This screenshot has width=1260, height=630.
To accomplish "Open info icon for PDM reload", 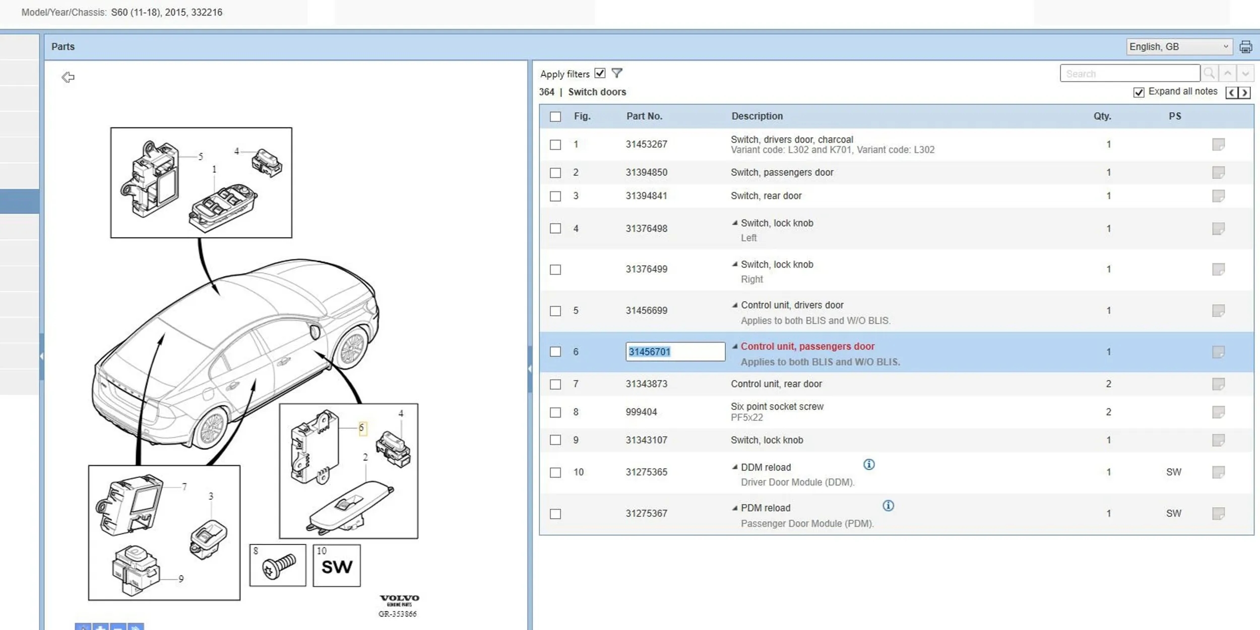I will click(888, 506).
